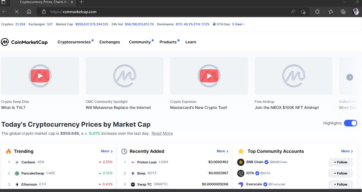Open the read aloud icon in address bar
The image size is (362, 192).
(x=293, y=12)
